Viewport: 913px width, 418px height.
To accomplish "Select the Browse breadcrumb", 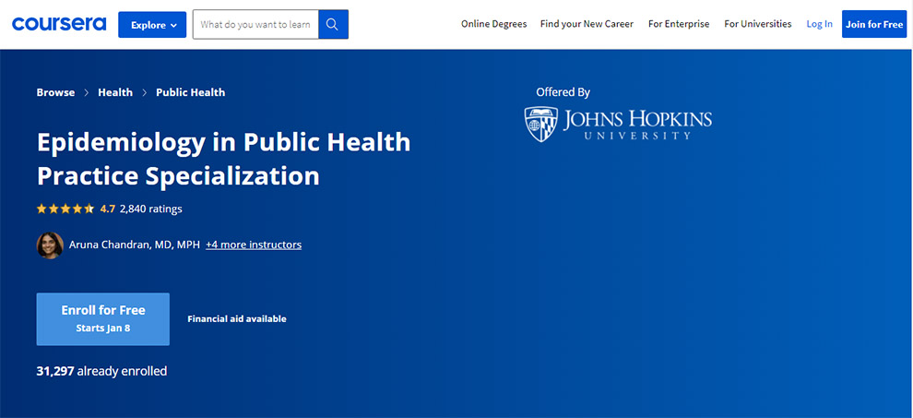I will pyautogui.click(x=56, y=92).
